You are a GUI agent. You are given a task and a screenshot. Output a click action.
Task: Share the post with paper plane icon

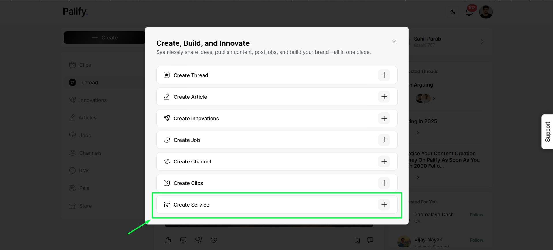click(x=198, y=240)
